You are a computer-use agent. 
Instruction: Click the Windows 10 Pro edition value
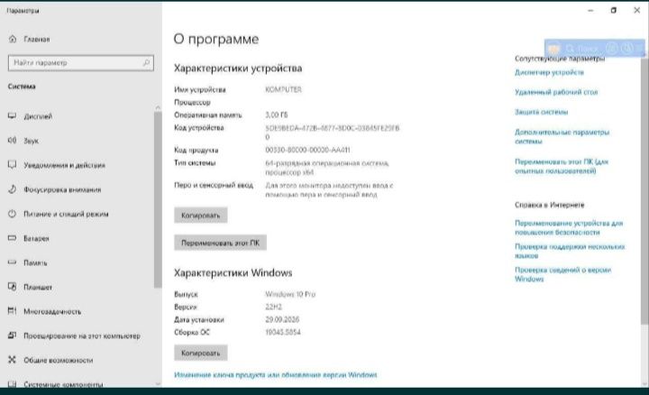point(290,294)
